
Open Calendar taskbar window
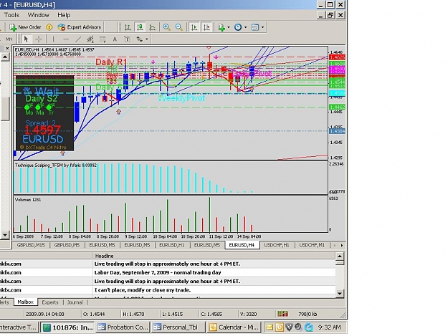point(234,327)
